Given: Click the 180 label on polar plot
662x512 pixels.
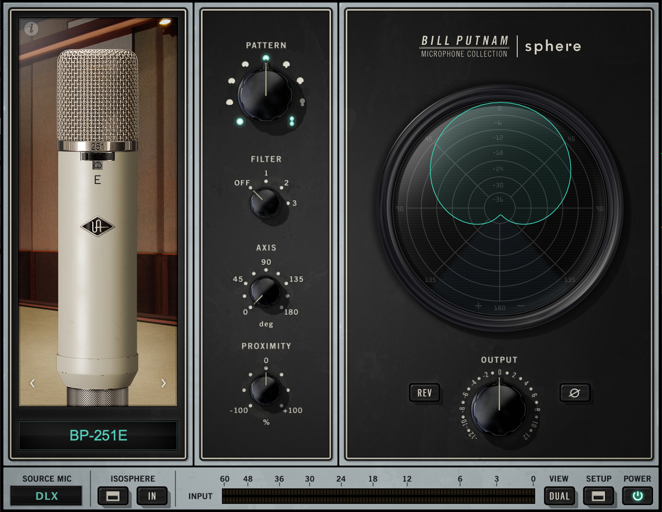Looking at the screenshot, I should tap(500, 308).
